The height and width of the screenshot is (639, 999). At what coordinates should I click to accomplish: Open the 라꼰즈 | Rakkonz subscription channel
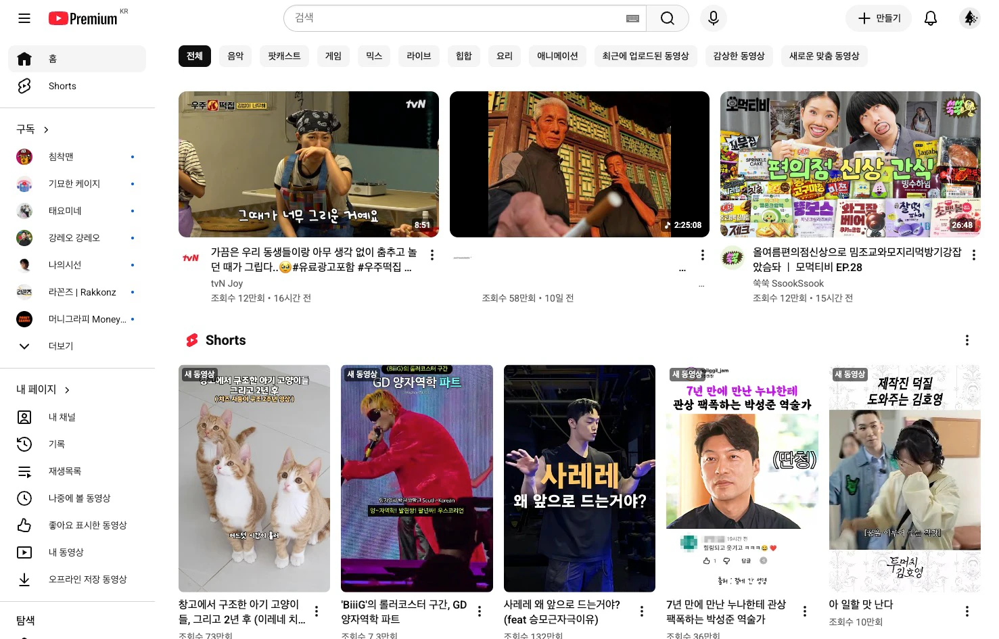(x=77, y=292)
